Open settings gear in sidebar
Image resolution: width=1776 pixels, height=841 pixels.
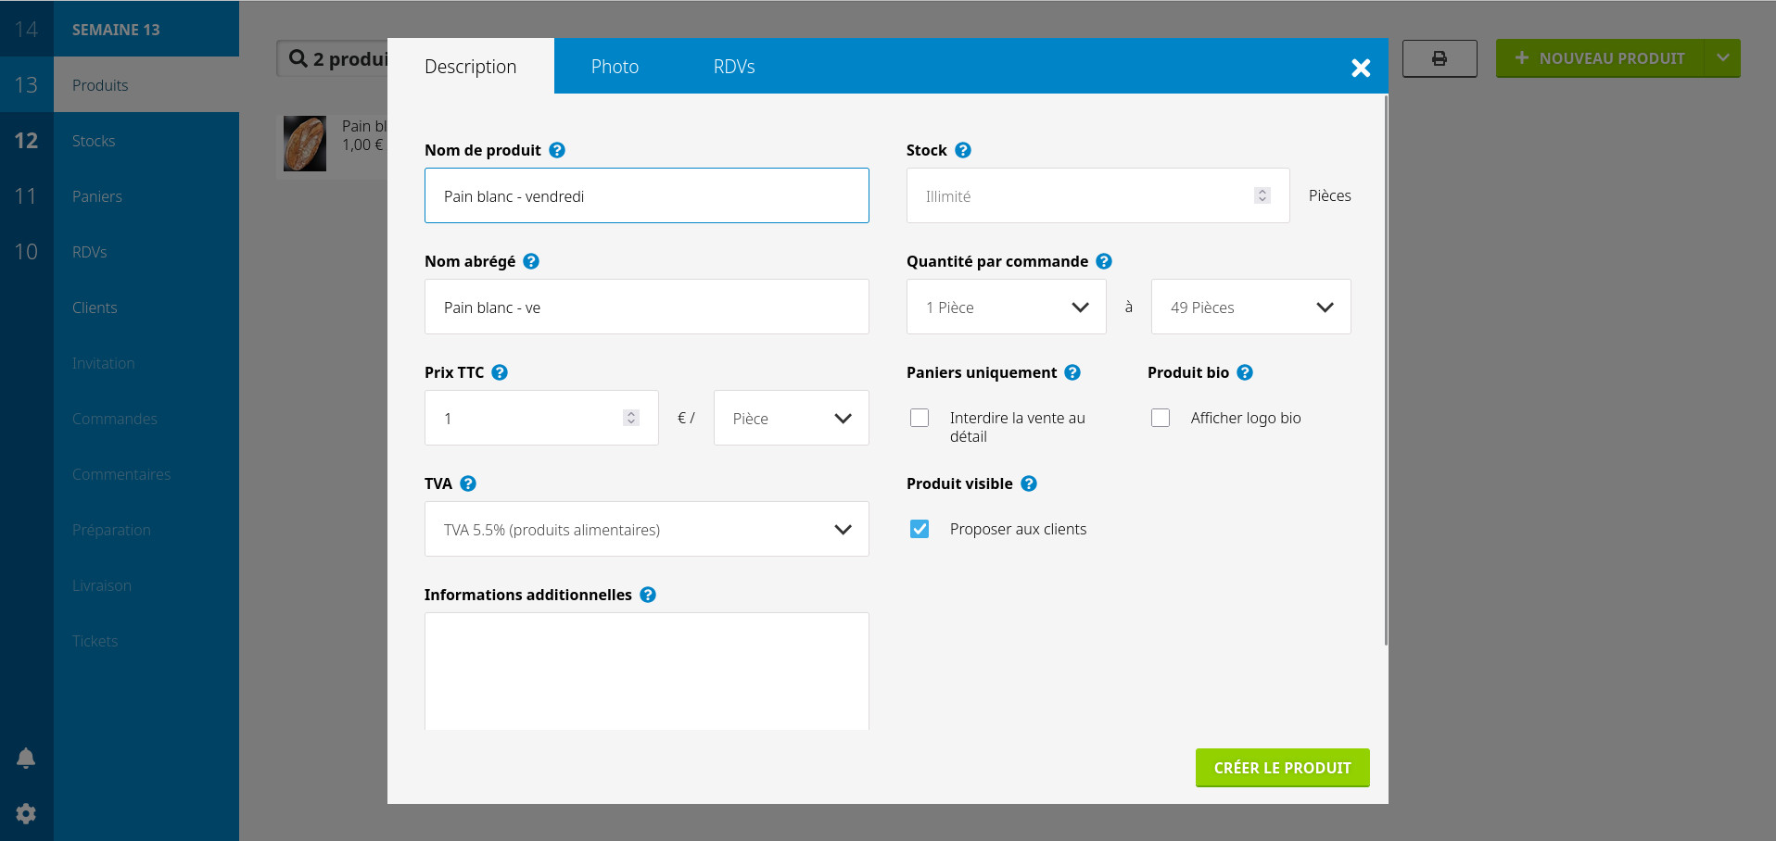[26, 813]
